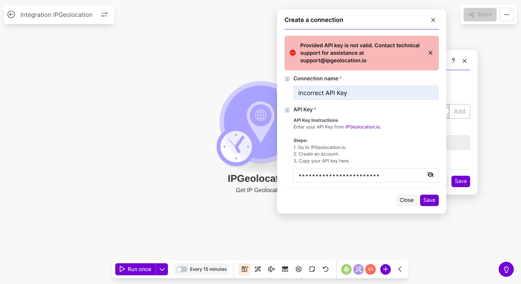Click the undo arrow icon

[x=326, y=269]
